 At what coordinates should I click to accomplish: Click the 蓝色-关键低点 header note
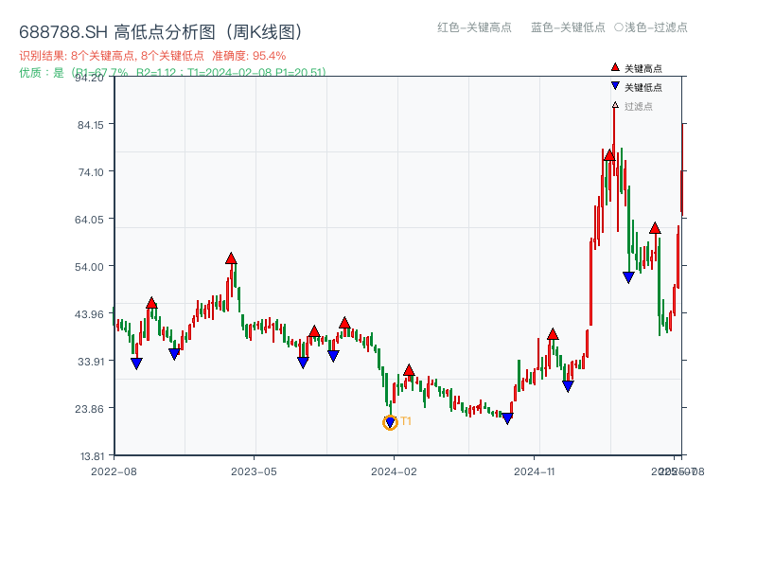pyautogui.click(x=568, y=27)
